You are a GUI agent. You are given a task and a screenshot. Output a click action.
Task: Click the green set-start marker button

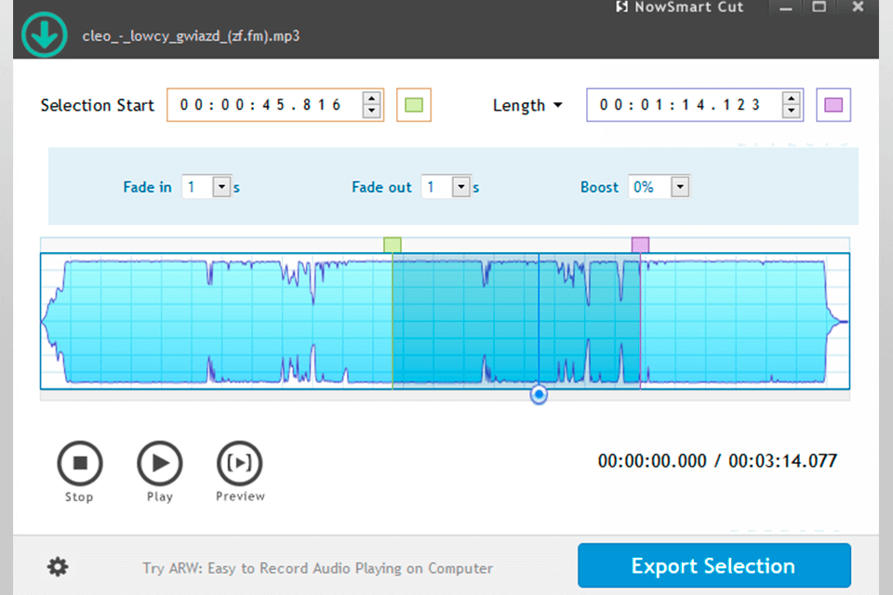(414, 105)
